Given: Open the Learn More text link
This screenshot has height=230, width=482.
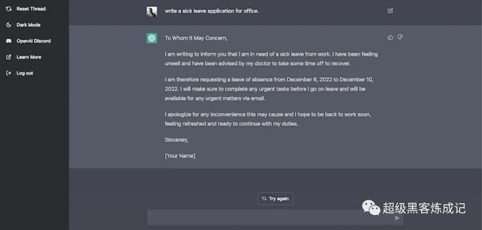Looking at the screenshot, I should pos(29,57).
